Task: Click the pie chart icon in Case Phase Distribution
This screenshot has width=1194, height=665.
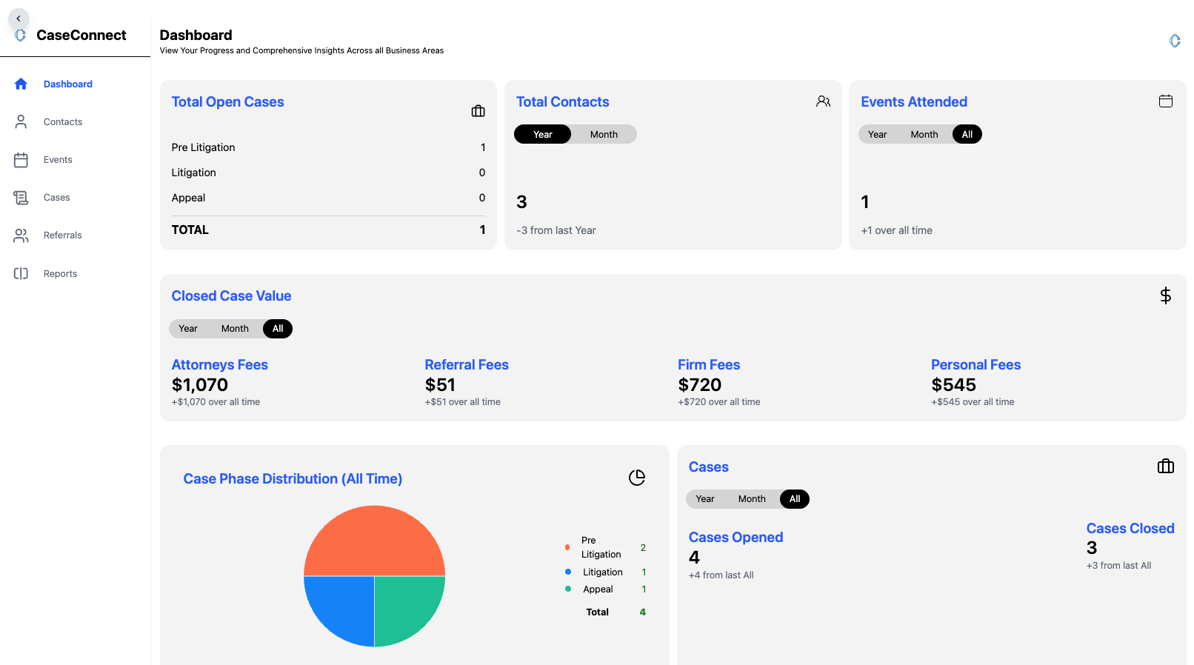Action: (636, 478)
